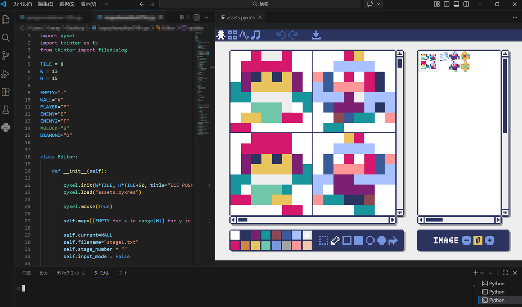Open the 選択(S) menu

click(x=67, y=4)
